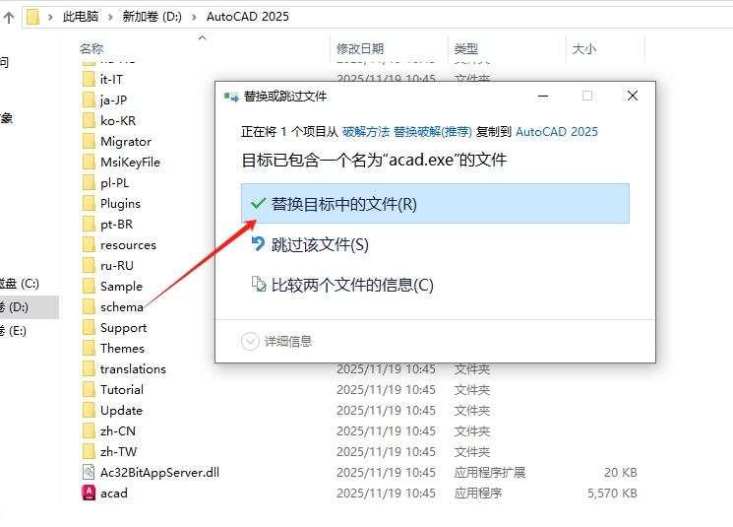
Task: Click the folder icon in address bar
Action: click(x=32, y=17)
